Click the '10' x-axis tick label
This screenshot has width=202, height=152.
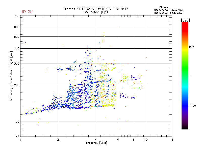[146, 140]
